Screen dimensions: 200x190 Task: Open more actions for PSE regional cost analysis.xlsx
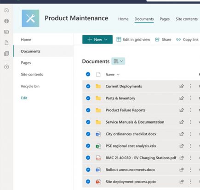coord(190,146)
